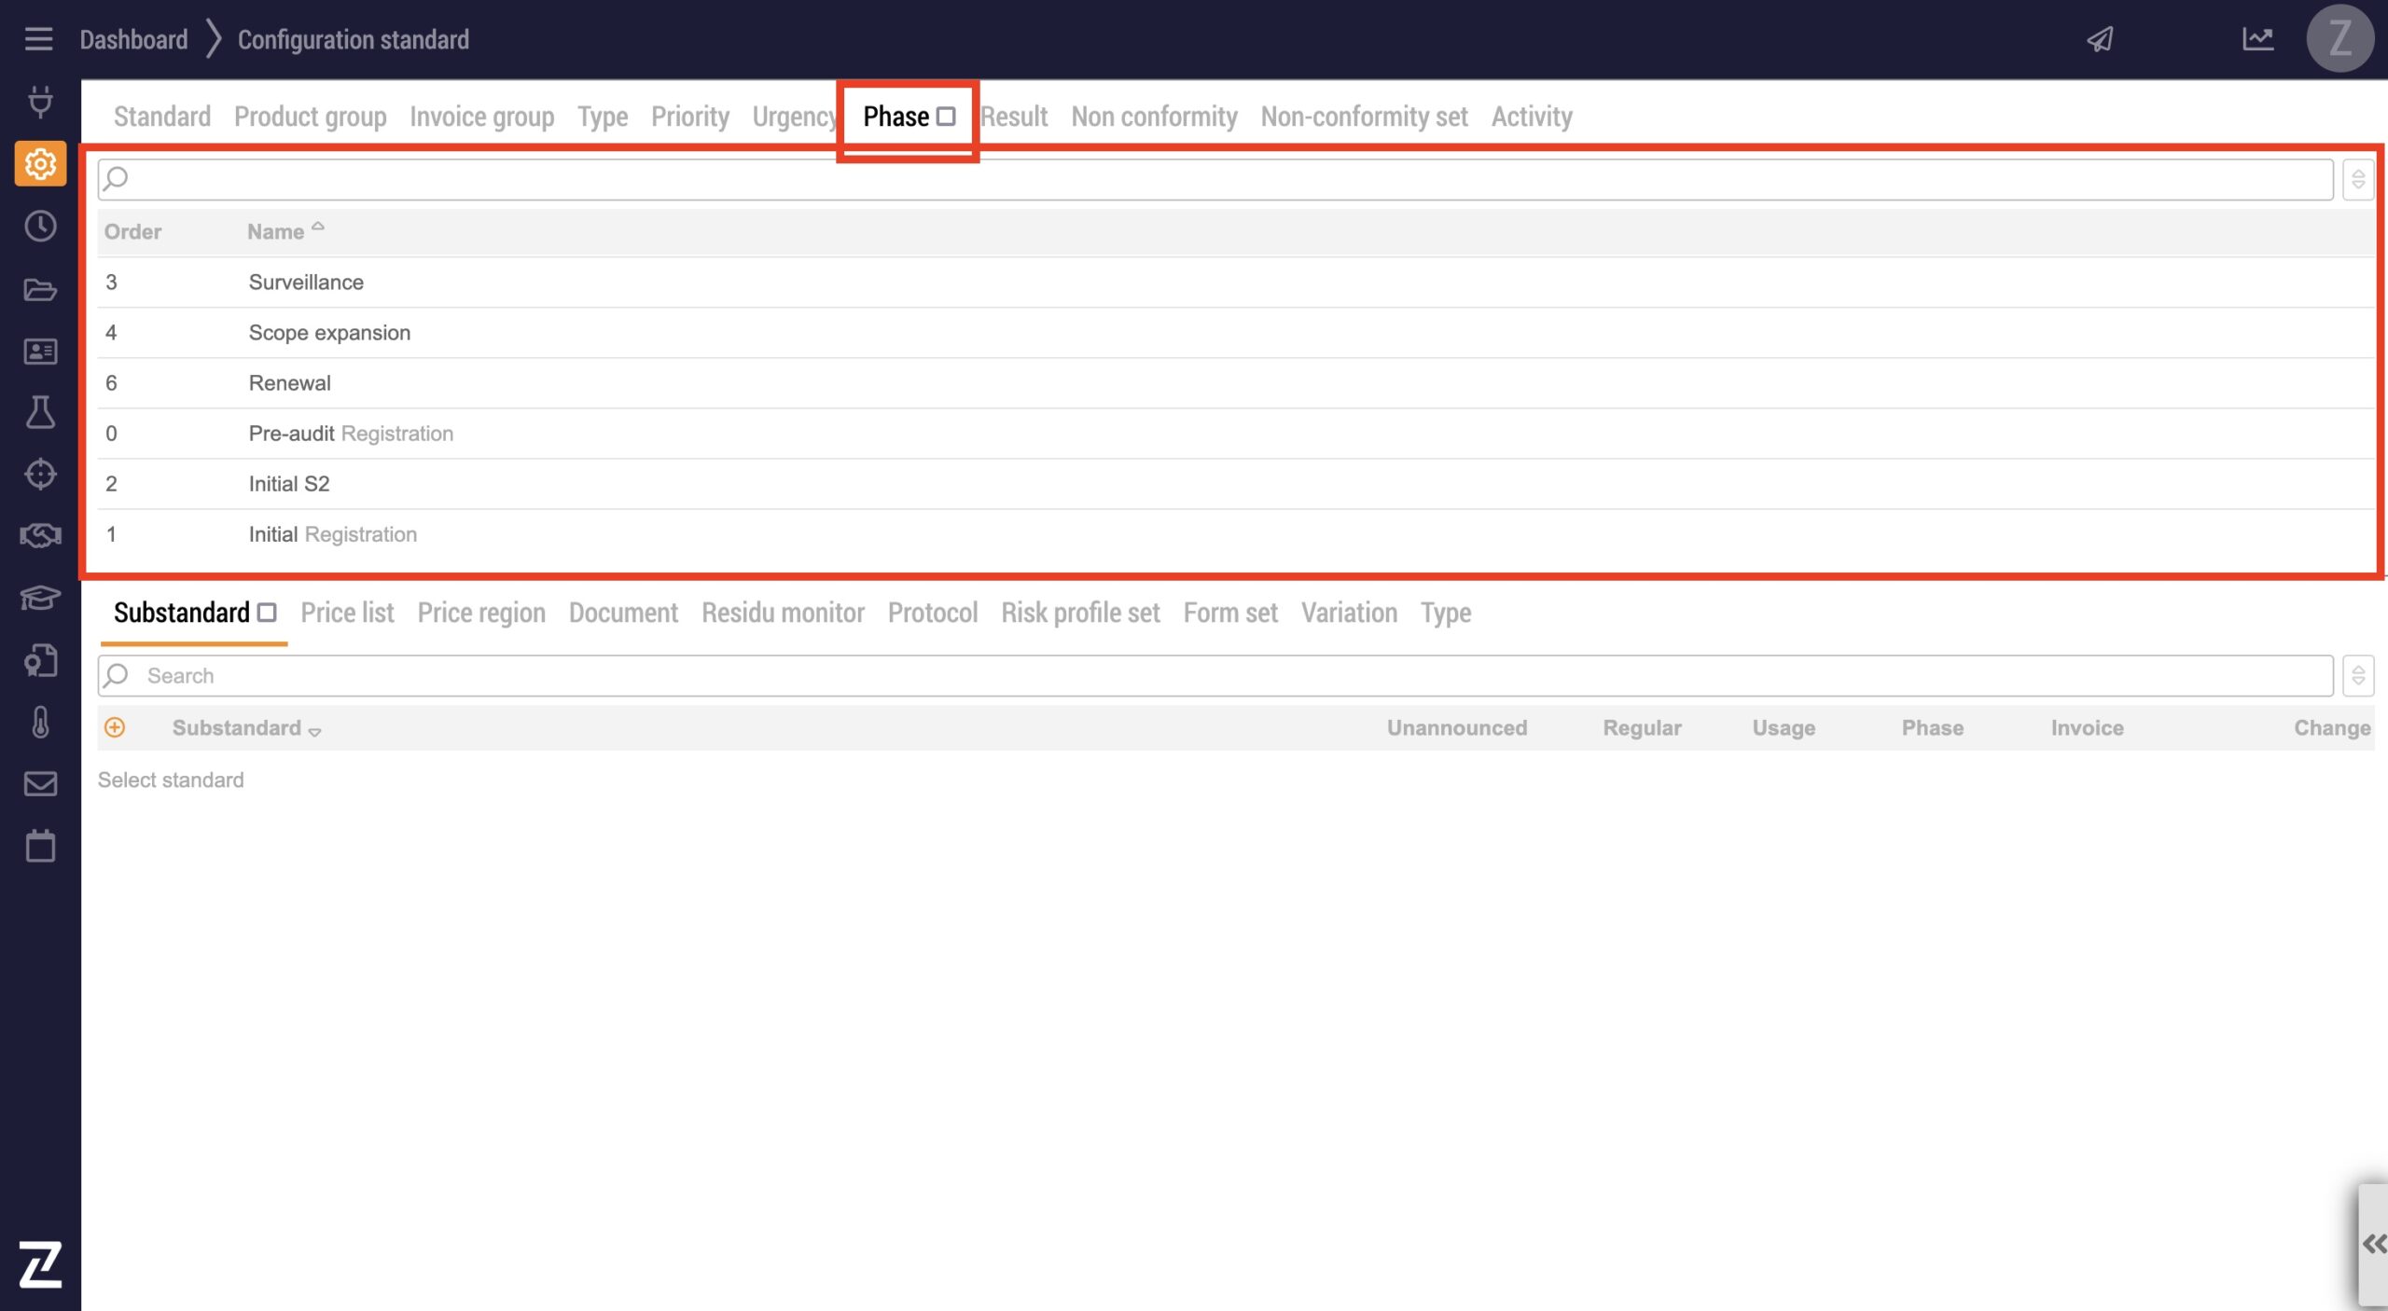
Task: Click the orange add substandard plus icon
Action: 115,728
